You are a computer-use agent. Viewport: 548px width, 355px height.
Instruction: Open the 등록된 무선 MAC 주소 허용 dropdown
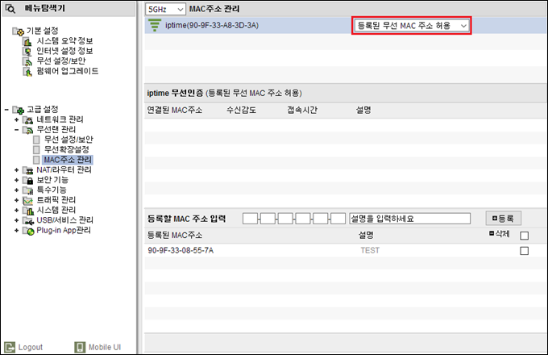[411, 26]
